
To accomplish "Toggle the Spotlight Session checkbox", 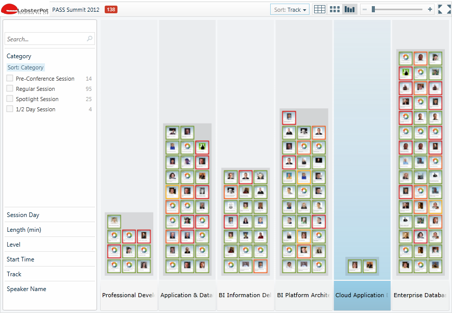I will (x=10, y=99).
